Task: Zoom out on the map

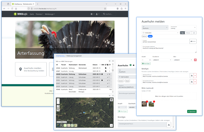Action: coord(58,103)
